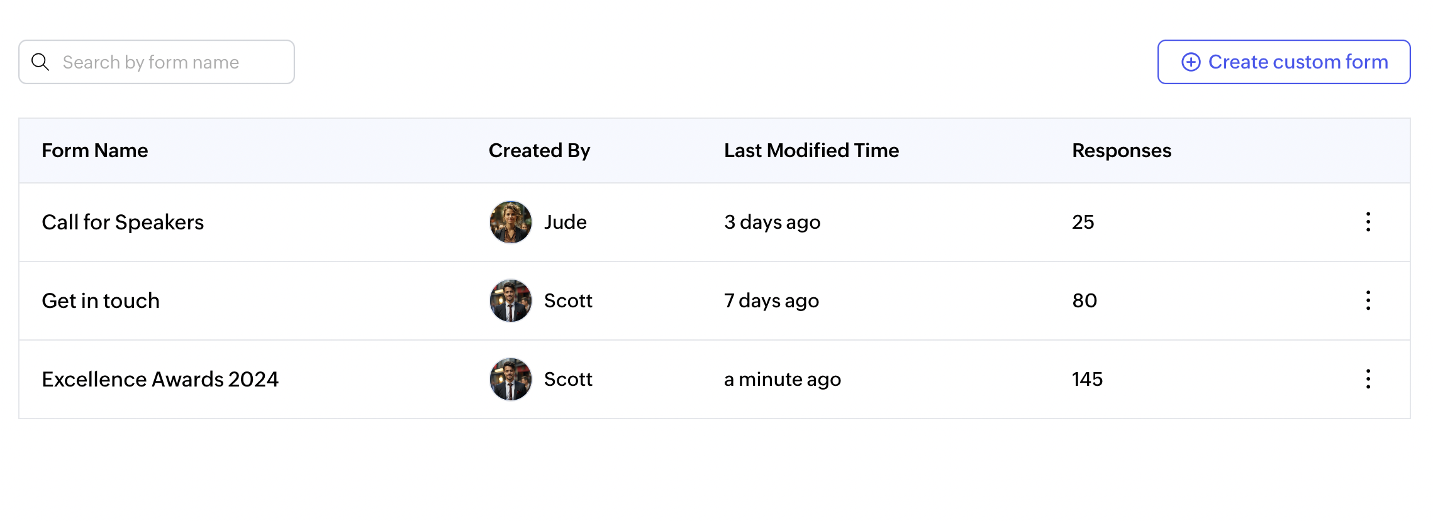Sort by the Created By column header
This screenshot has width=1433, height=521.
(x=539, y=151)
